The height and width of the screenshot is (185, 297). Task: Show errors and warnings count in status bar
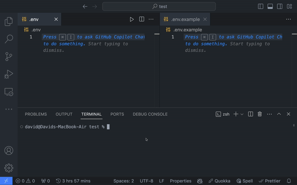click(x=25, y=181)
